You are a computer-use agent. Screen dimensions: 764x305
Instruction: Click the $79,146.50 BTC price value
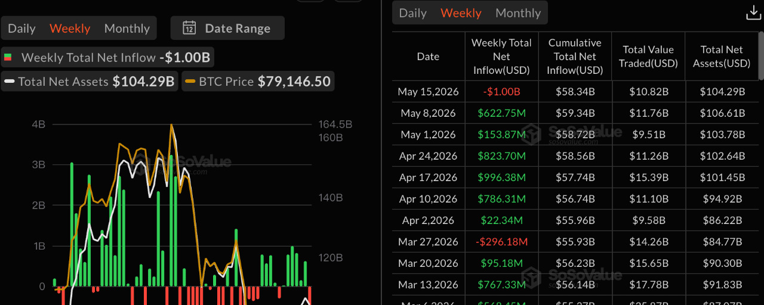pos(294,82)
